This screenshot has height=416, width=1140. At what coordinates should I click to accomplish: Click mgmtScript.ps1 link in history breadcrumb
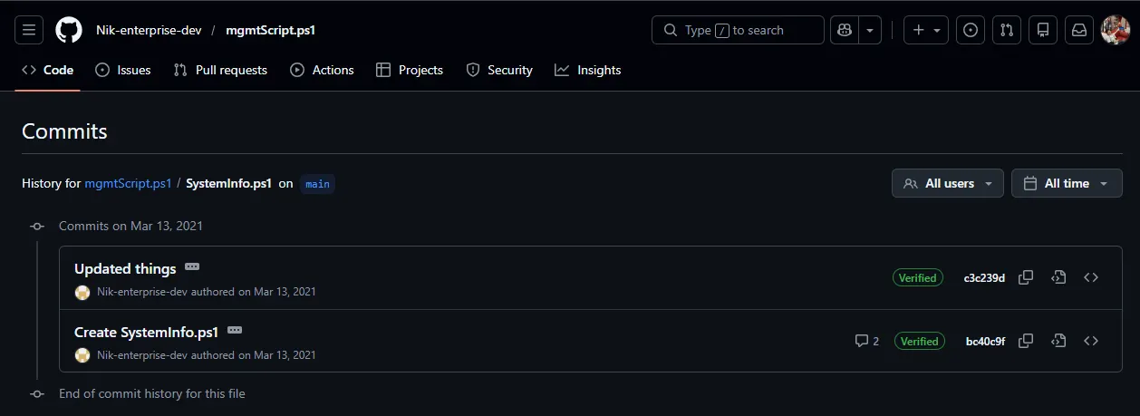point(128,183)
